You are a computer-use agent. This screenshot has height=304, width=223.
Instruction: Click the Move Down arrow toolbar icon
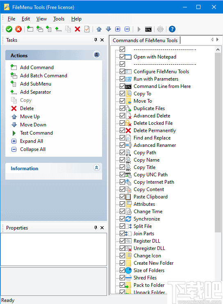108,29
